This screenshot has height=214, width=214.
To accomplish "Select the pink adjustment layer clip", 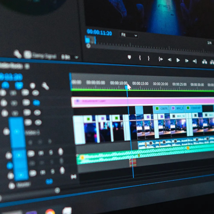I will 143,102.
